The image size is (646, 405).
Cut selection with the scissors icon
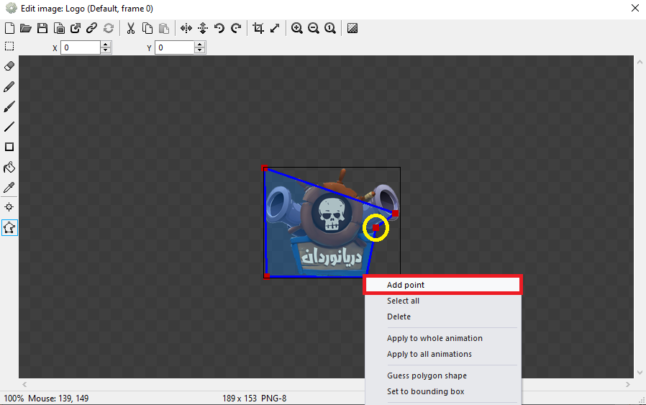click(x=131, y=28)
